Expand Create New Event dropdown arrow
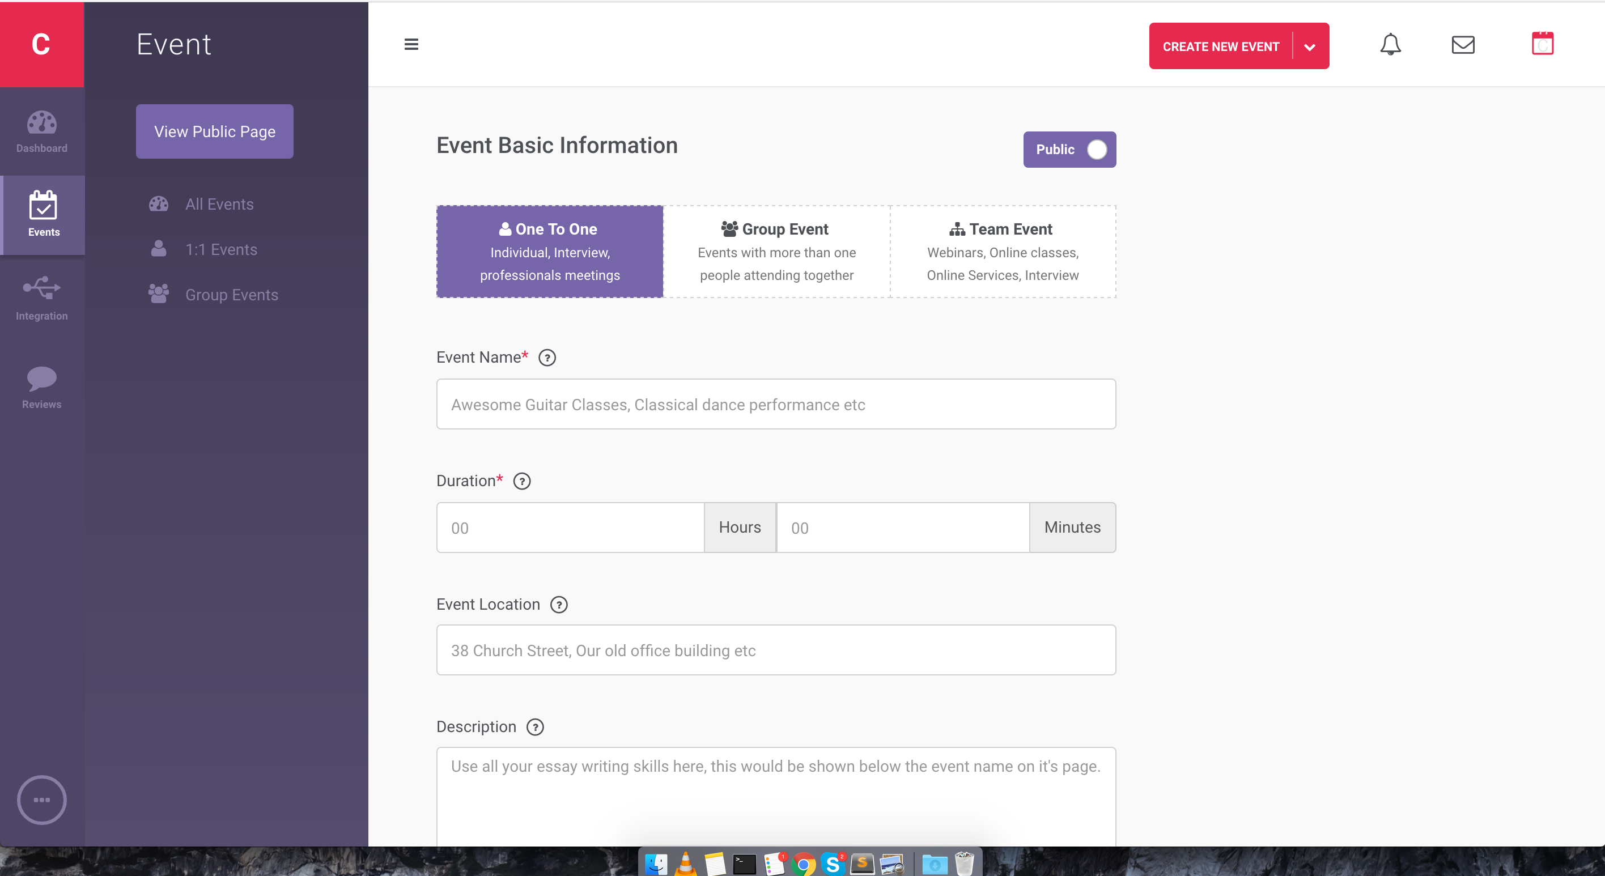Image resolution: width=1605 pixels, height=876 pixels. tap(1310, 46)
